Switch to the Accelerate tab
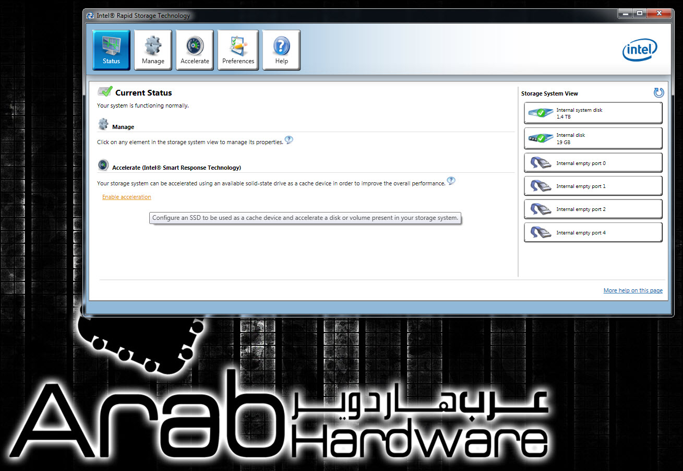 click(x=195, y=50)
